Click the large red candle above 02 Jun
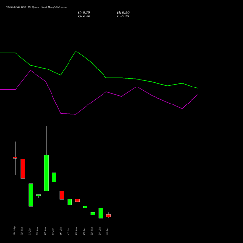Image resolution: width=243 pixels, height=243 pixels. pyautogui.click(x=23, y=169)
